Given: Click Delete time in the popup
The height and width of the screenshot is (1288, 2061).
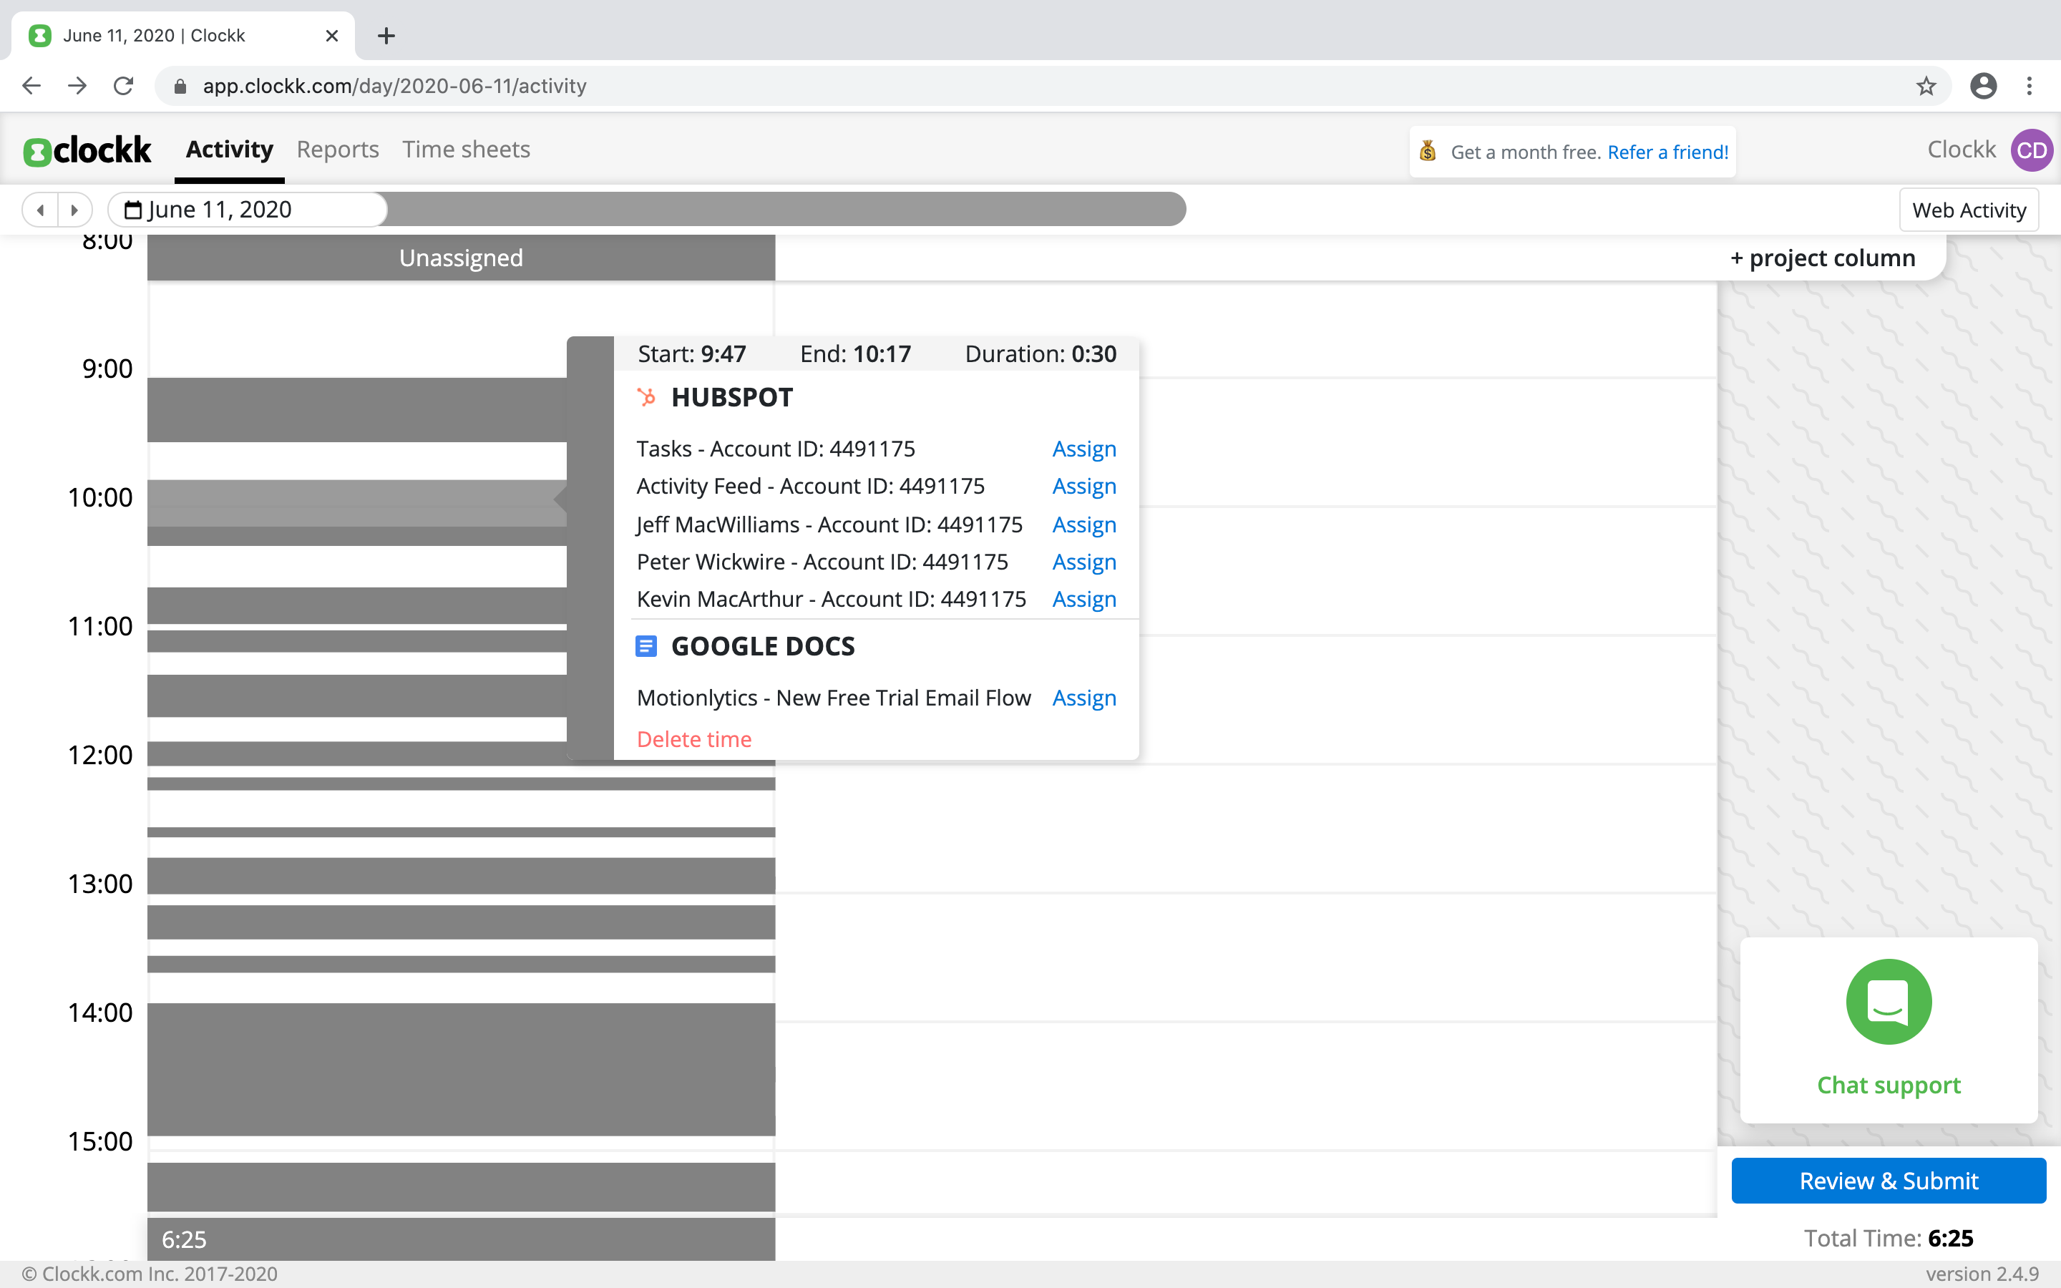Looking at the screenshot, I should 694,739.
